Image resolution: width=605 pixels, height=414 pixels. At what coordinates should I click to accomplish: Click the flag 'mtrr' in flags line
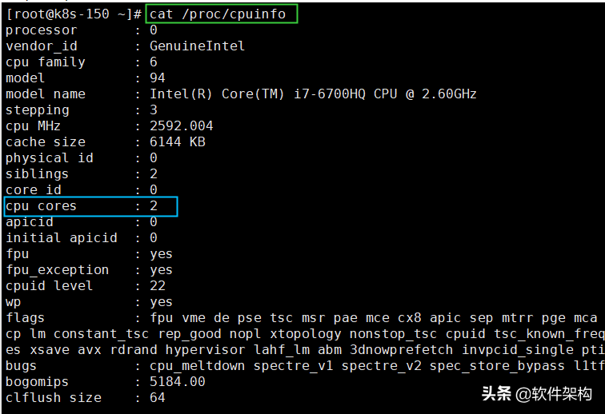518,318
